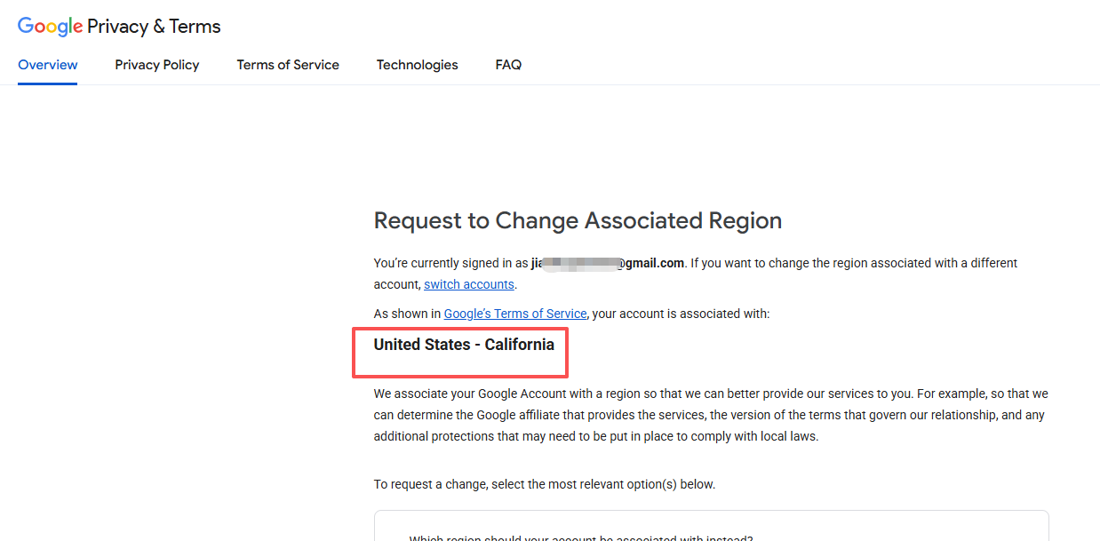The width and height of the screenshot is (1100, 541).
Task: Click the top border of the form card
Action: click(711, 511)
